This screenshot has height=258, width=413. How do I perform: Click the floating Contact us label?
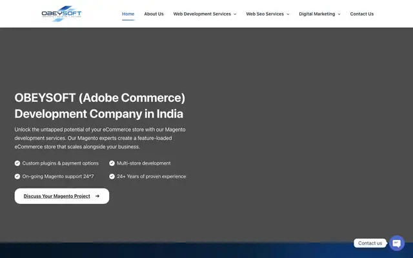click(x=370, y=243)
